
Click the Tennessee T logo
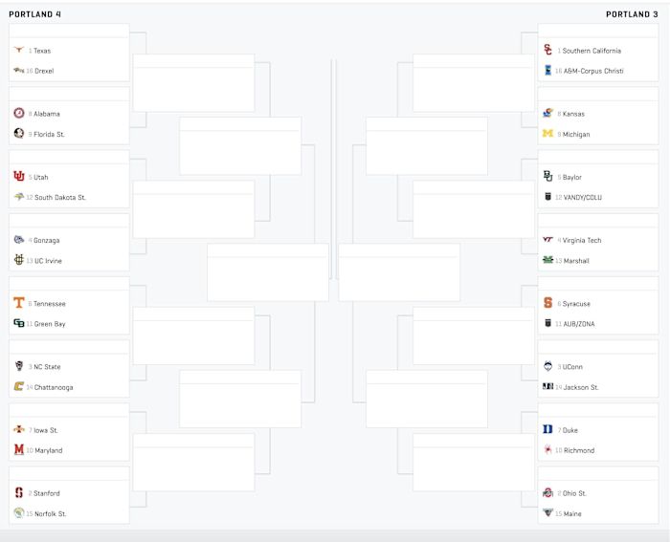tap(19, 303)
